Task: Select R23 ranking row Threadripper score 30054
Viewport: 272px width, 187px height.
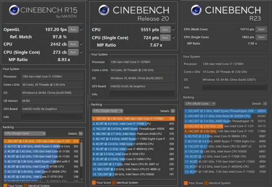Action: click(x=226, y=111)
